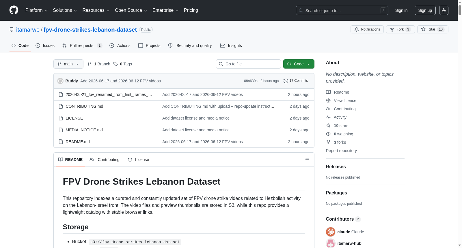Click the Notifications bell button
Viewport: 462px width, 248px height.
[367, 29]
